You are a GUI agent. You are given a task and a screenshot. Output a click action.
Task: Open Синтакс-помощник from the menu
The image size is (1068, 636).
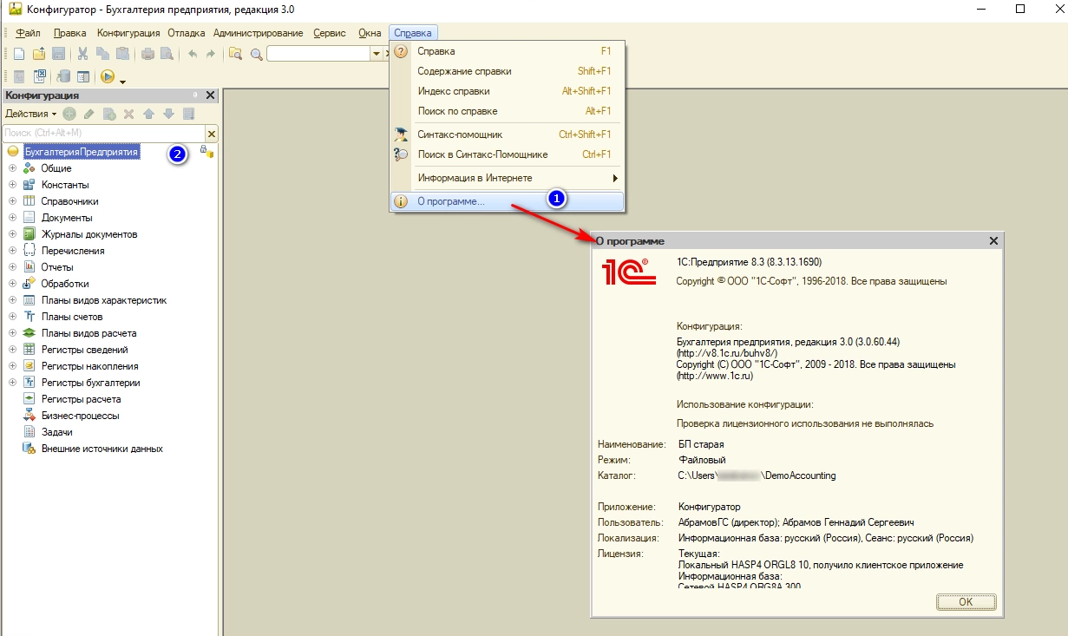coord(507,134)
